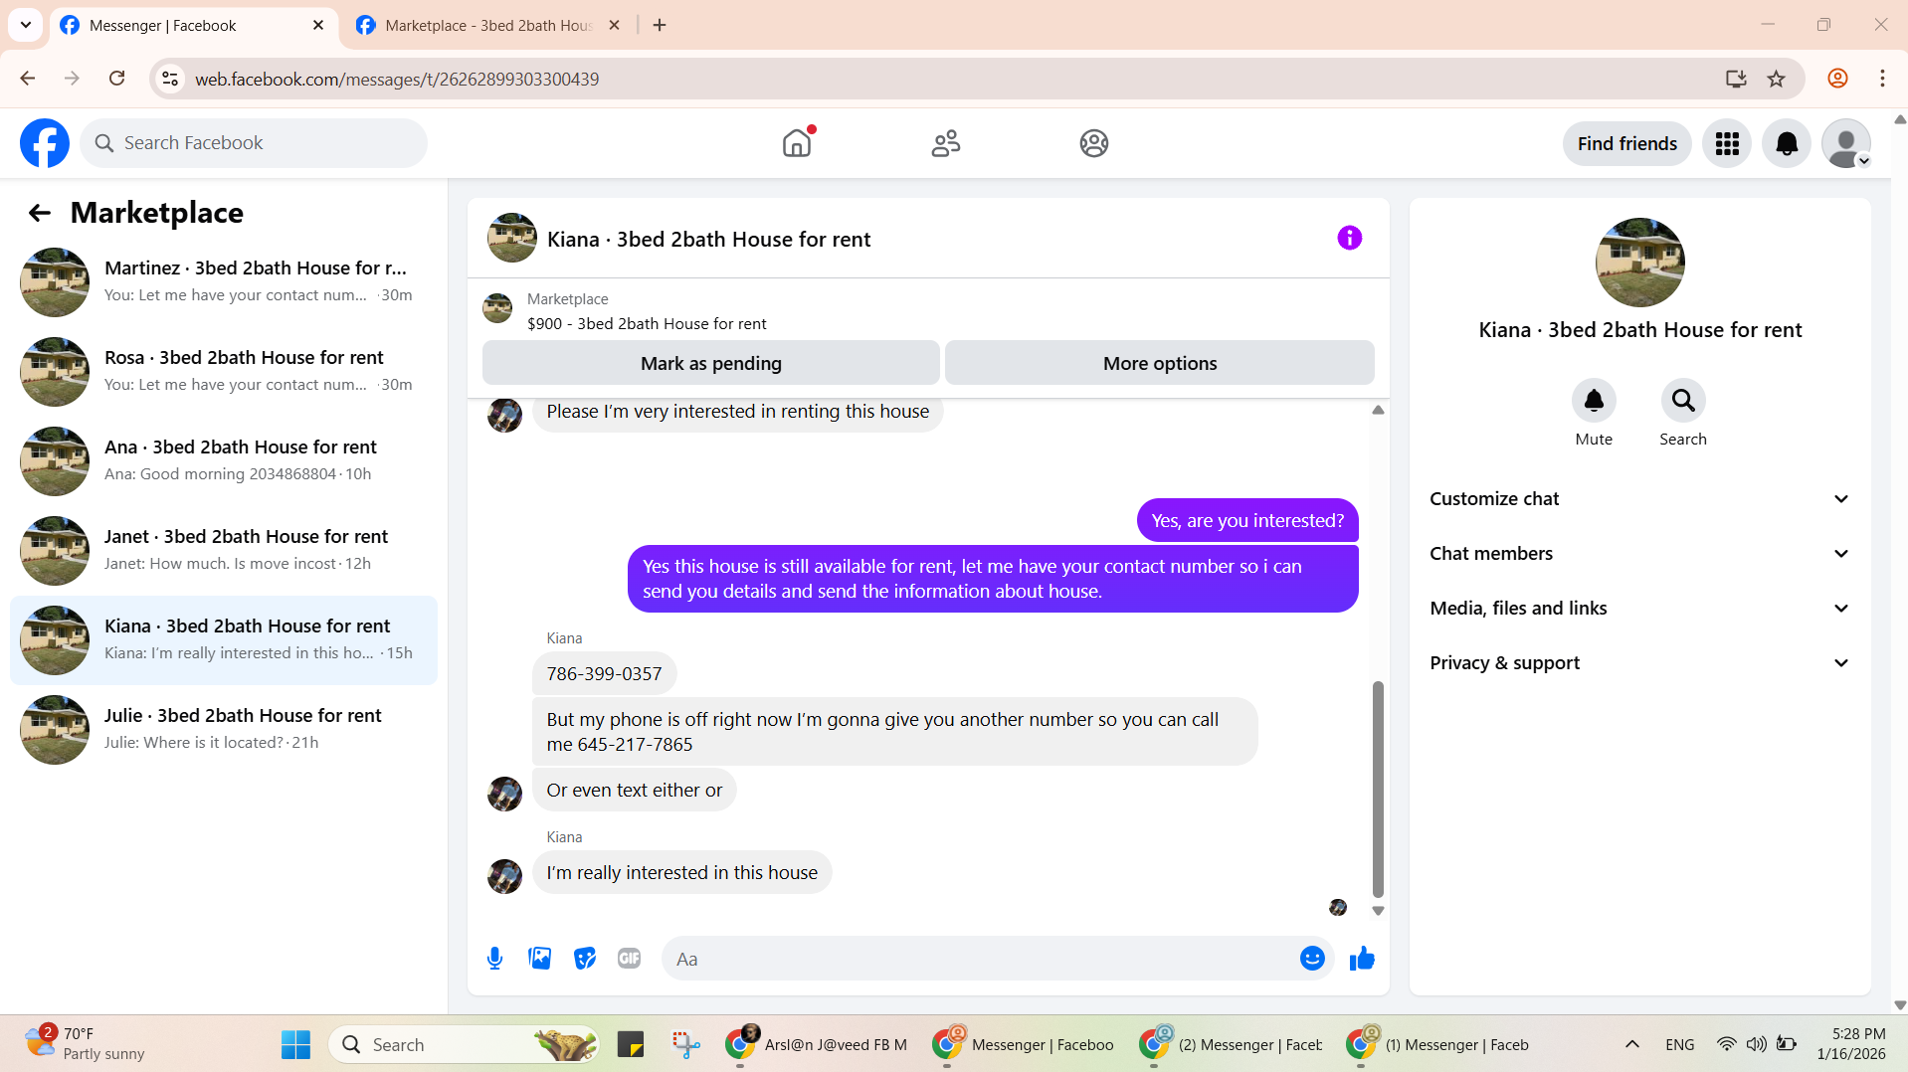This screenshot has width=1908, height=1072.
Task: Go back in browser history
Action: [28, 79]
